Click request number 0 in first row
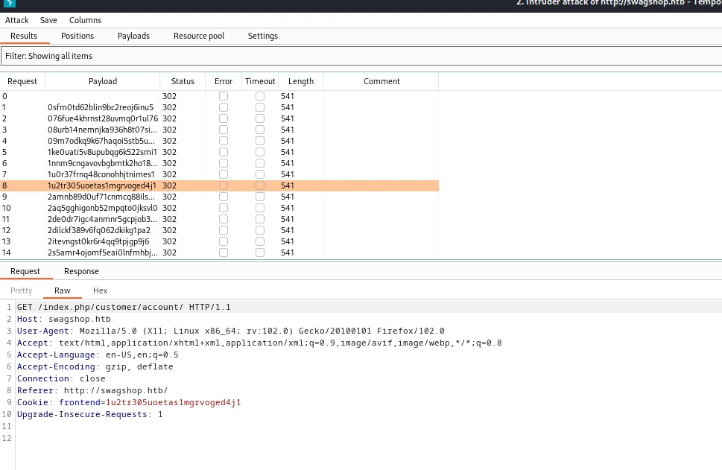The width and height of the screenshot is (722, 470). tap(4, 96)
